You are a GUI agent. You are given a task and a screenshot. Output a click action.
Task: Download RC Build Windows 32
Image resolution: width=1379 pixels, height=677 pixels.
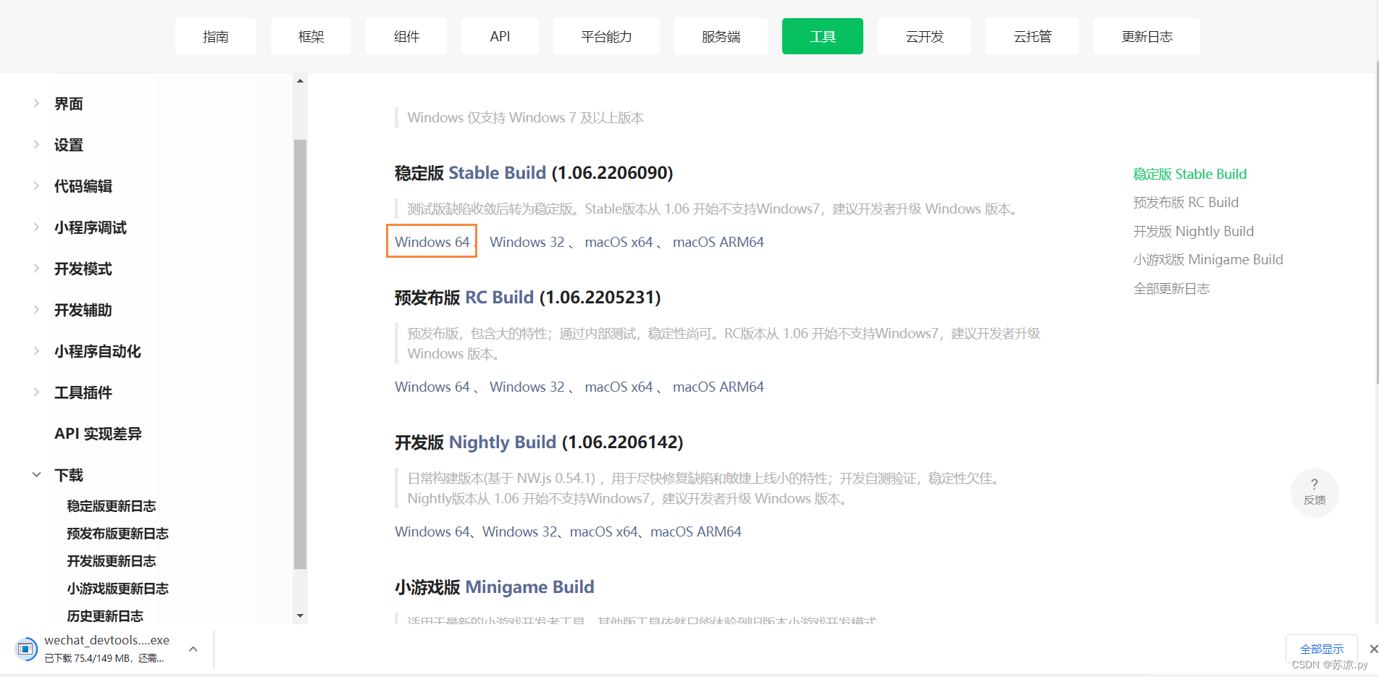click(x=527, y=387)
